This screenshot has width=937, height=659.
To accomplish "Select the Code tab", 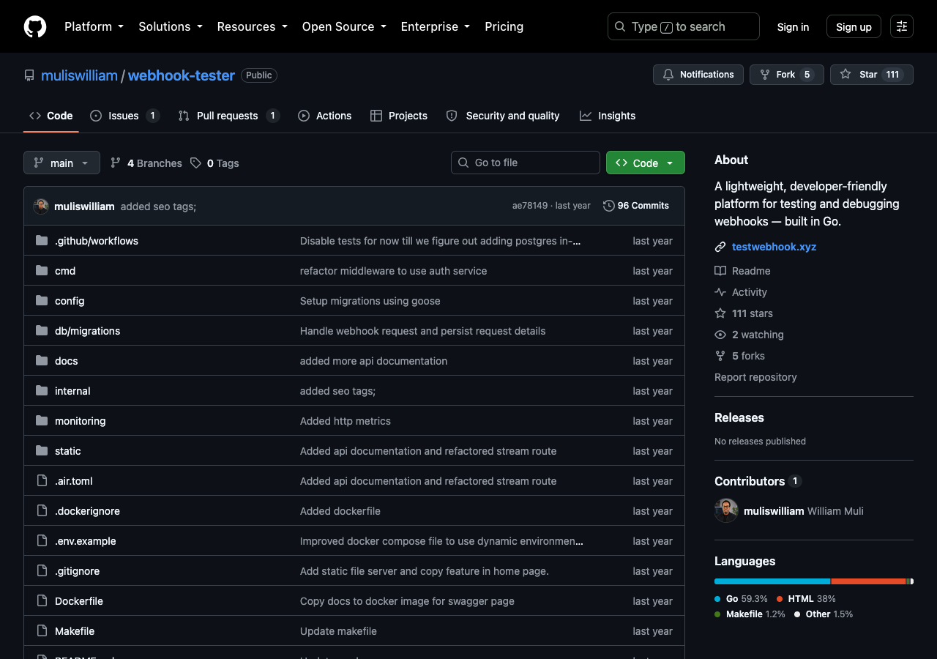I will [51, 116].
